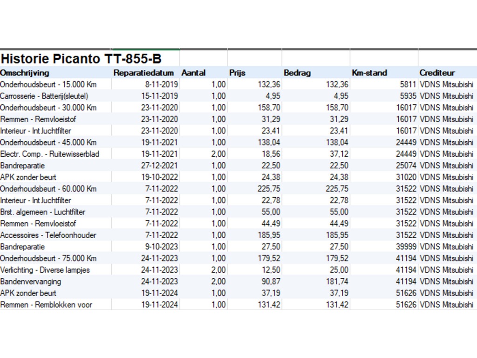This screenshot has width=477, height=358.
Task: Click the Crediteur column header
Action: click(437, 73)
